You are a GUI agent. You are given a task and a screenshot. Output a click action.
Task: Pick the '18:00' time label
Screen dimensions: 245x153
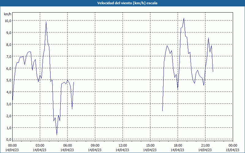(178, 146)
